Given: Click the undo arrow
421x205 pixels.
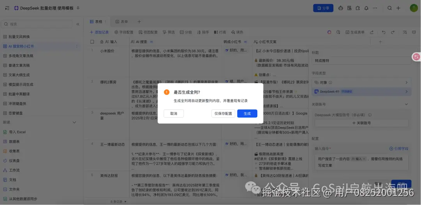Looking at the screenshot, I should point(384,32).
